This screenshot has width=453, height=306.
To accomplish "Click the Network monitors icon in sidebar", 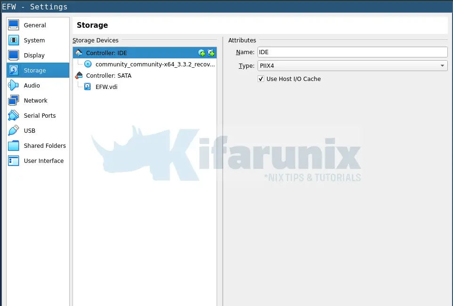I will [14, 100].
